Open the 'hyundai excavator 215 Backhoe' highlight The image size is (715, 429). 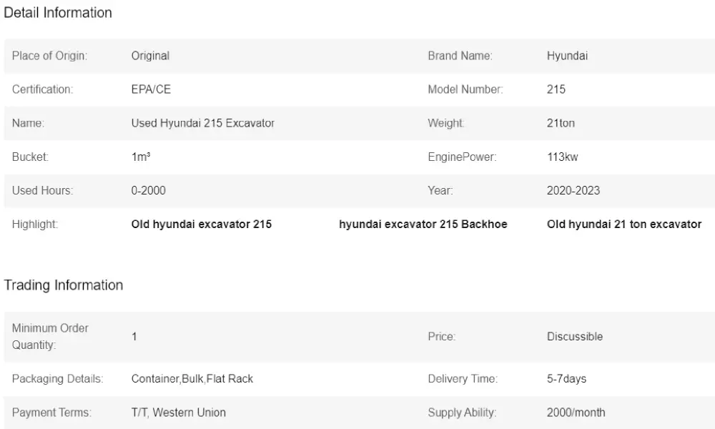point(423,225)
